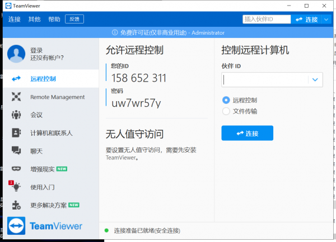Minimize the TeamViewer window
Image resolution: width=336 pixels, height=242 pixels.
(289, 6)
